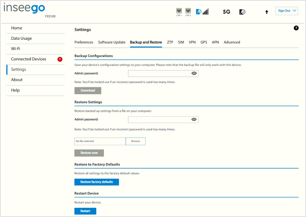Click the Restore Settings heading
Screen dimensions: 306x217
(88, 102)
